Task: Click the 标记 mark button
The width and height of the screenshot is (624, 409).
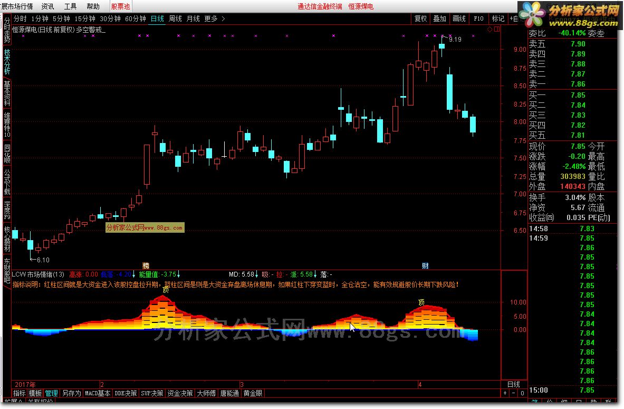Action: [498, 18]
